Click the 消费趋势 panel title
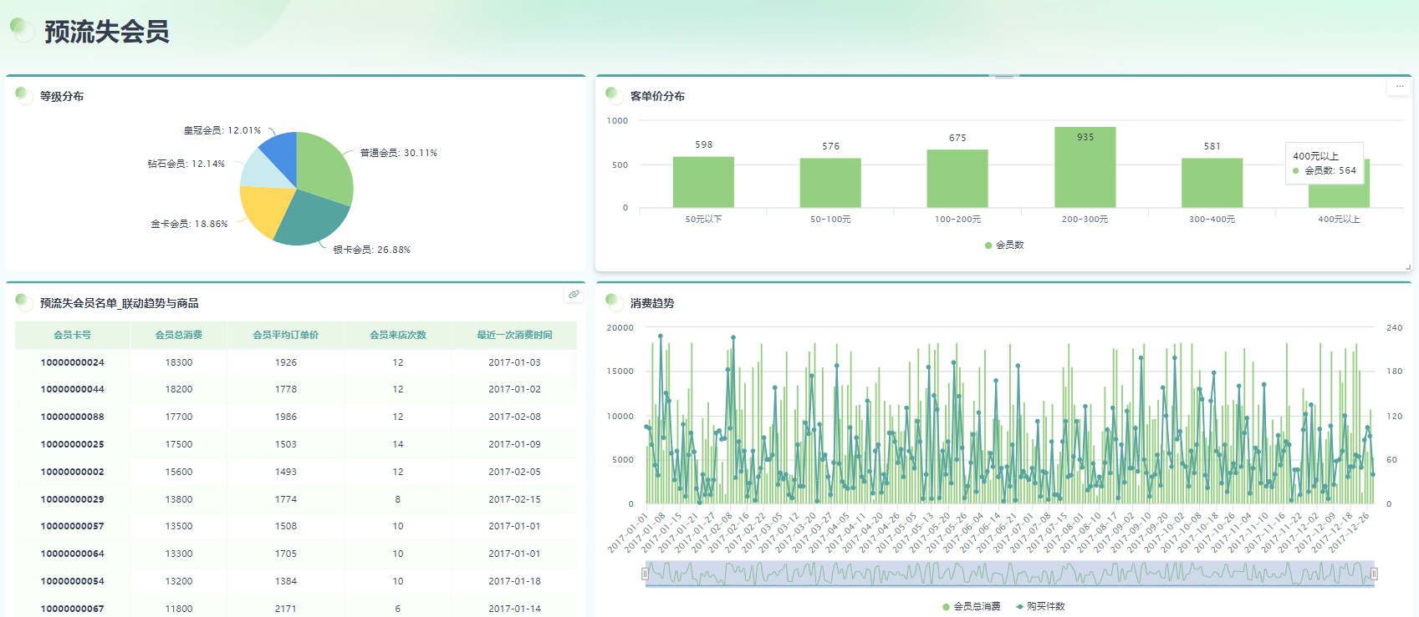The width and height of the screenshot is (1419, 617). 652,303
